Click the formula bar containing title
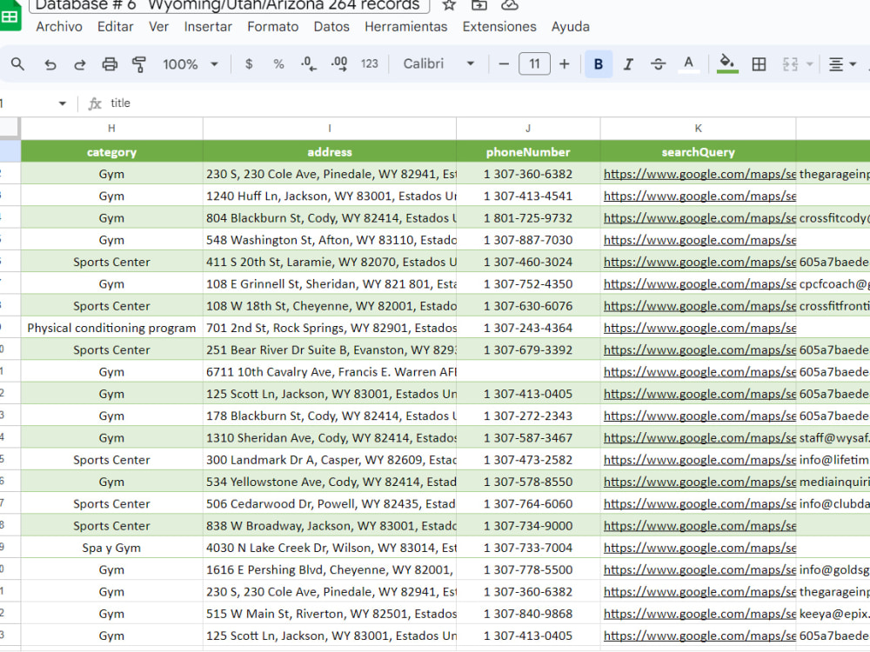The height and width of the screenshot is (652, 870). click(488, 103)
